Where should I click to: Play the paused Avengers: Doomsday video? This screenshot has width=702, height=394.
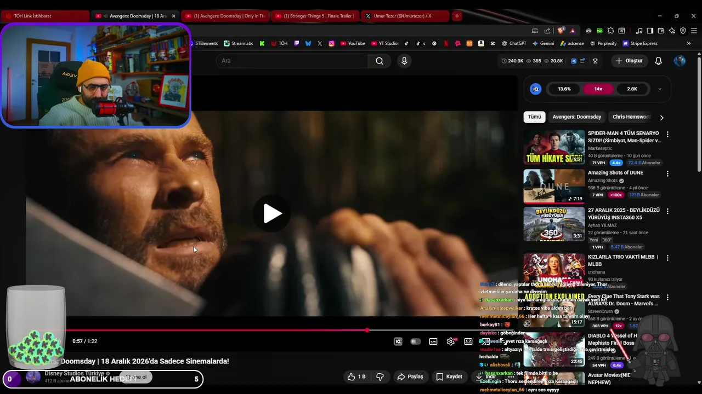point(272,213)
